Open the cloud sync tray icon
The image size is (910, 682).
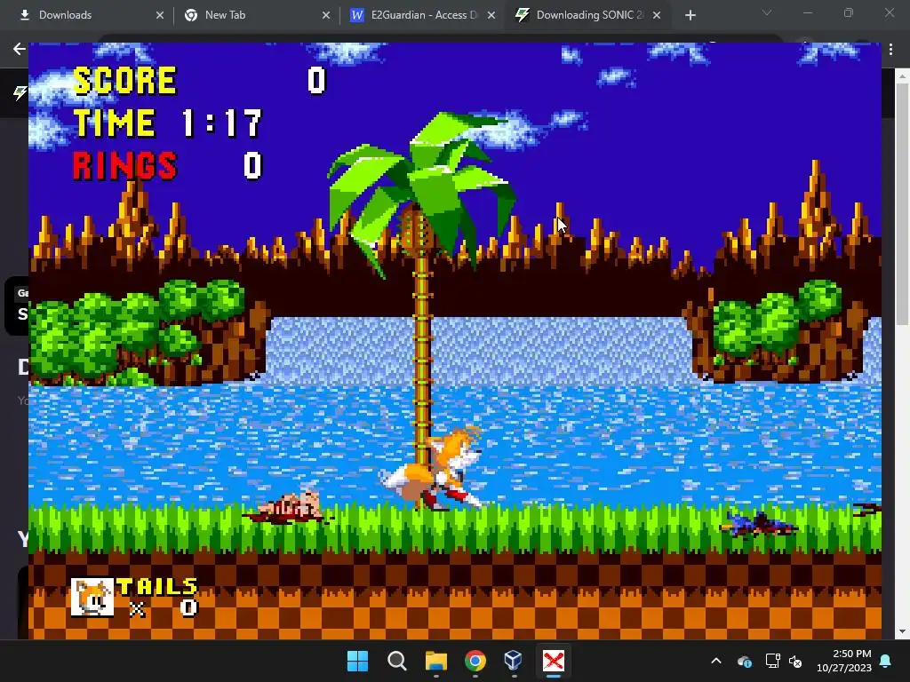tap(745, 661)
